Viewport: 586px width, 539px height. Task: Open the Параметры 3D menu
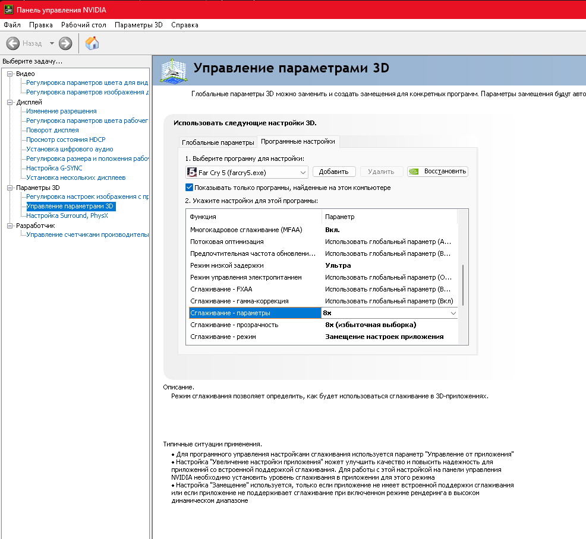point(138,25)
